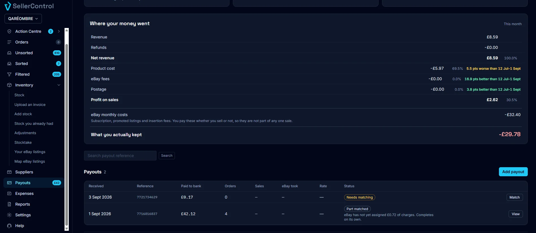Open Stock you already had
This screenshot has height=233, width=536.
(34, 123)
